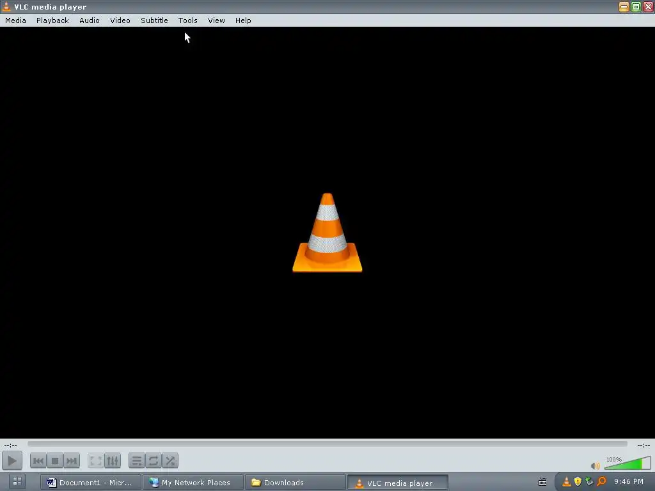Stop playback with the square button
655x491 pixels.
pyautogui.click(x=55, y=461)
